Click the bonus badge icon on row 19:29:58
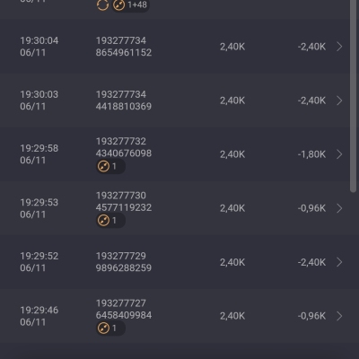Screen dimensions: 359x359 pyautogui.click(x=104, y=166)
